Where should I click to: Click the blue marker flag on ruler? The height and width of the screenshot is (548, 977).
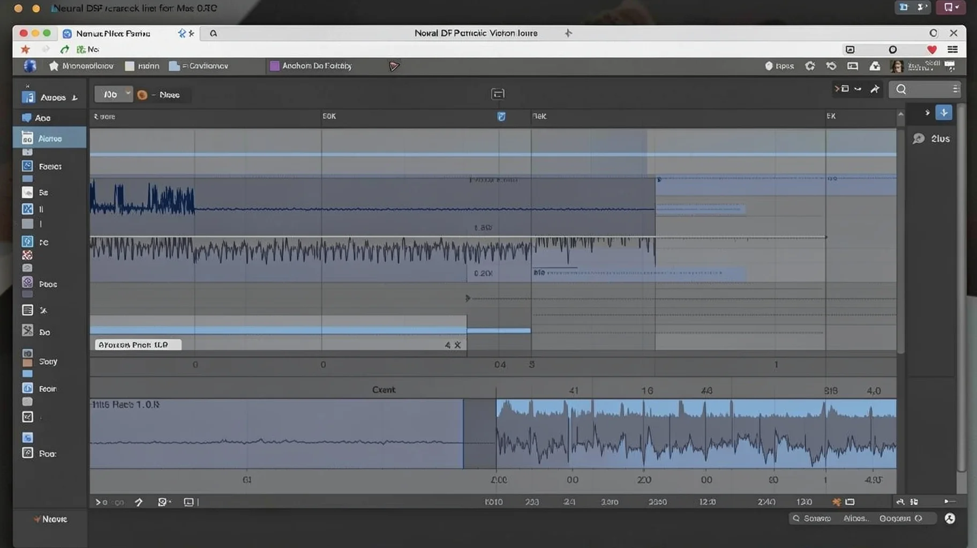click(x=501, y=116)
